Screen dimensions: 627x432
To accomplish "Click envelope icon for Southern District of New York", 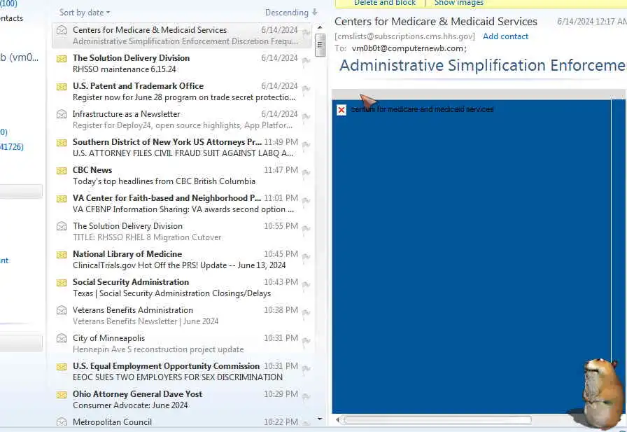I will (x=62, y=143).
